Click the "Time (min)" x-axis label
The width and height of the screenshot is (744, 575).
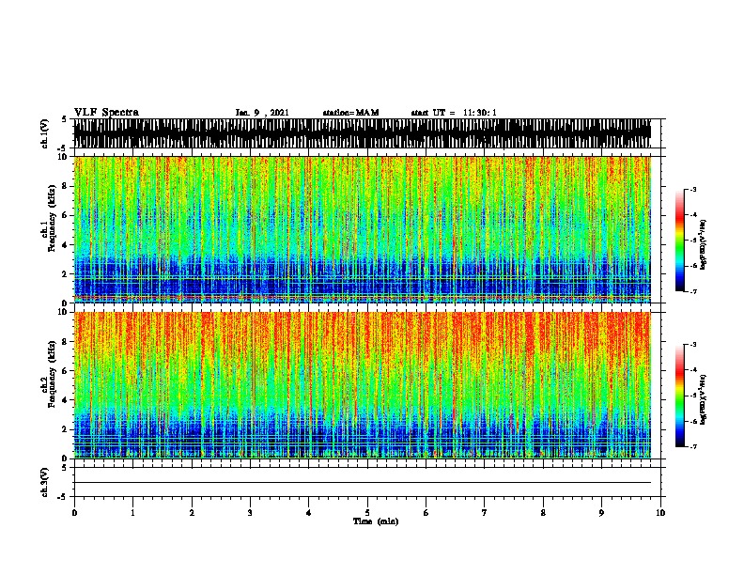tap(376, 521)
